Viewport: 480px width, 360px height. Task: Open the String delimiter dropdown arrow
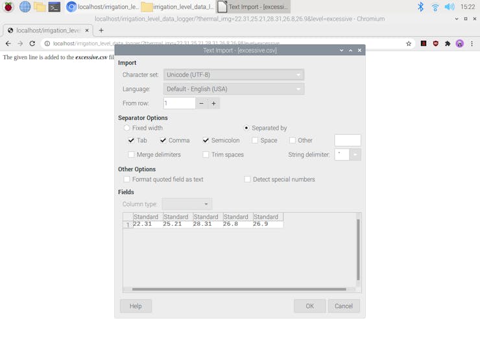[355, 154]
